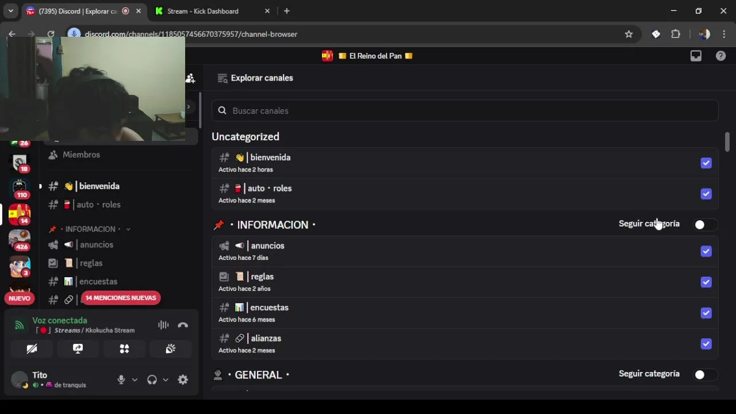Click the browser address bar URL

[x=191, y=34]
